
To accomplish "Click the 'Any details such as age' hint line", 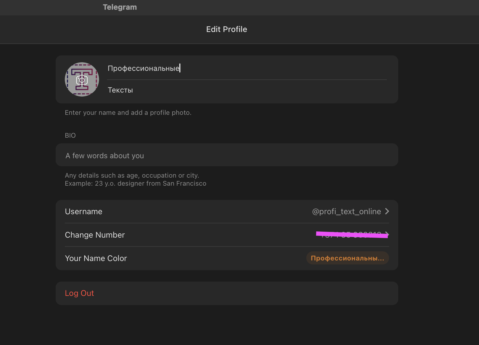I will 132,175.
